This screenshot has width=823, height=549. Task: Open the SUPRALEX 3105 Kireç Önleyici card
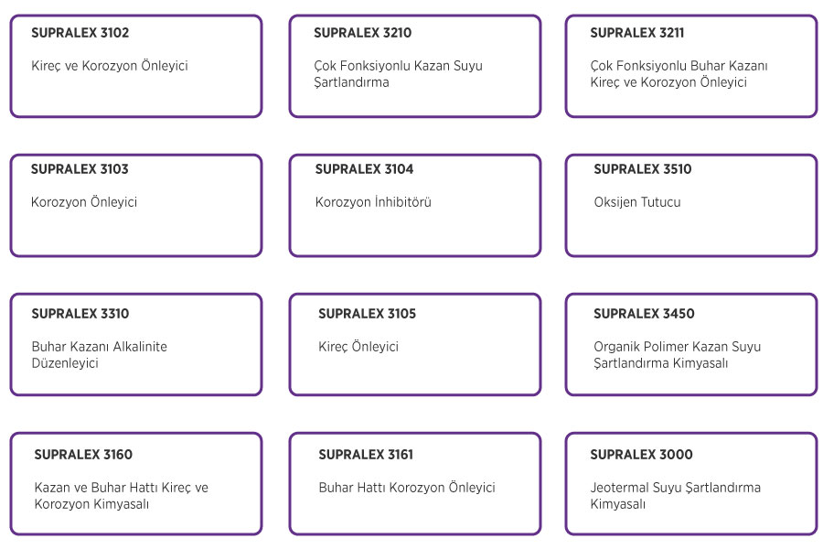point(414,345)
